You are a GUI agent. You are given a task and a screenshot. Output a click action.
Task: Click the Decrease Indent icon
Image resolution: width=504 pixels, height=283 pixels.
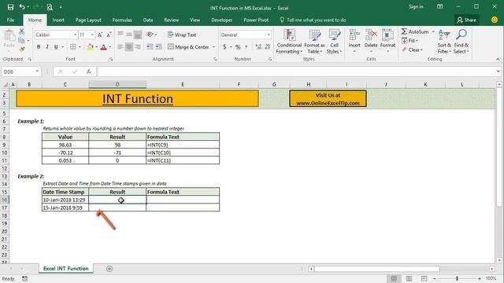150,47
